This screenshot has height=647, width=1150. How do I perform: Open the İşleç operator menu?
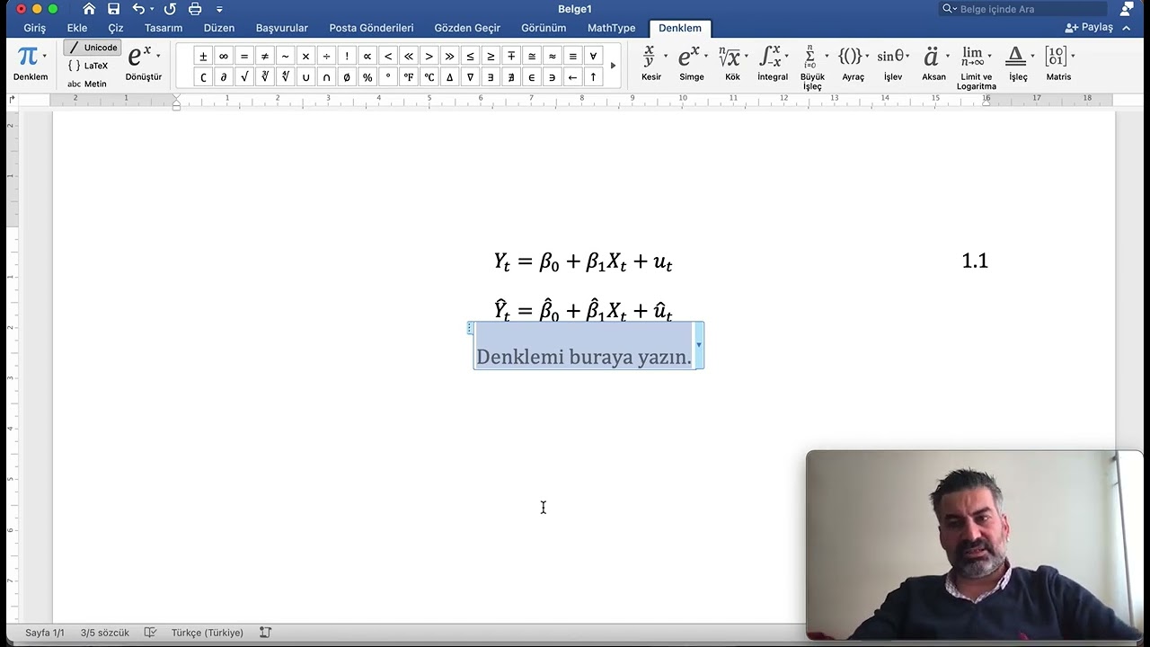click(x=1019, y=63)
